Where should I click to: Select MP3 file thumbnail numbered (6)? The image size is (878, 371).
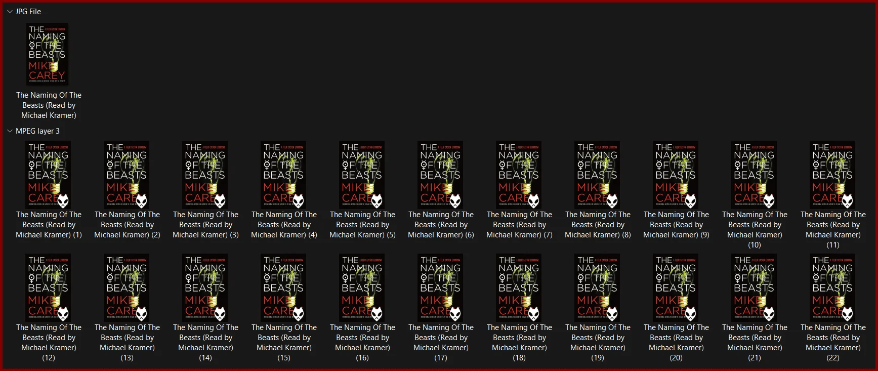440,175
